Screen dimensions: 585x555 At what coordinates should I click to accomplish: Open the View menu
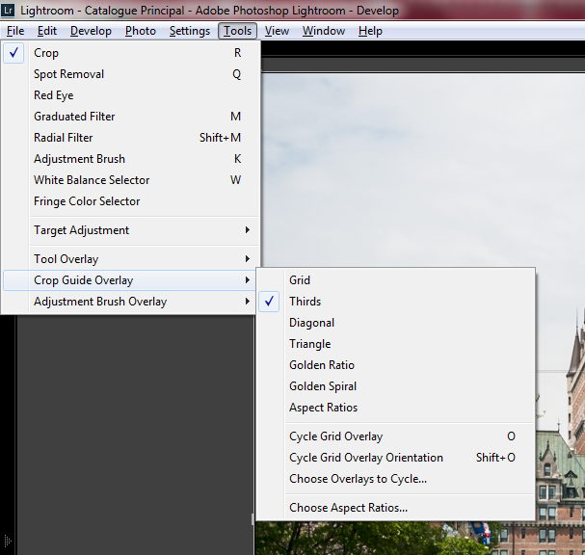pos(277,31)
